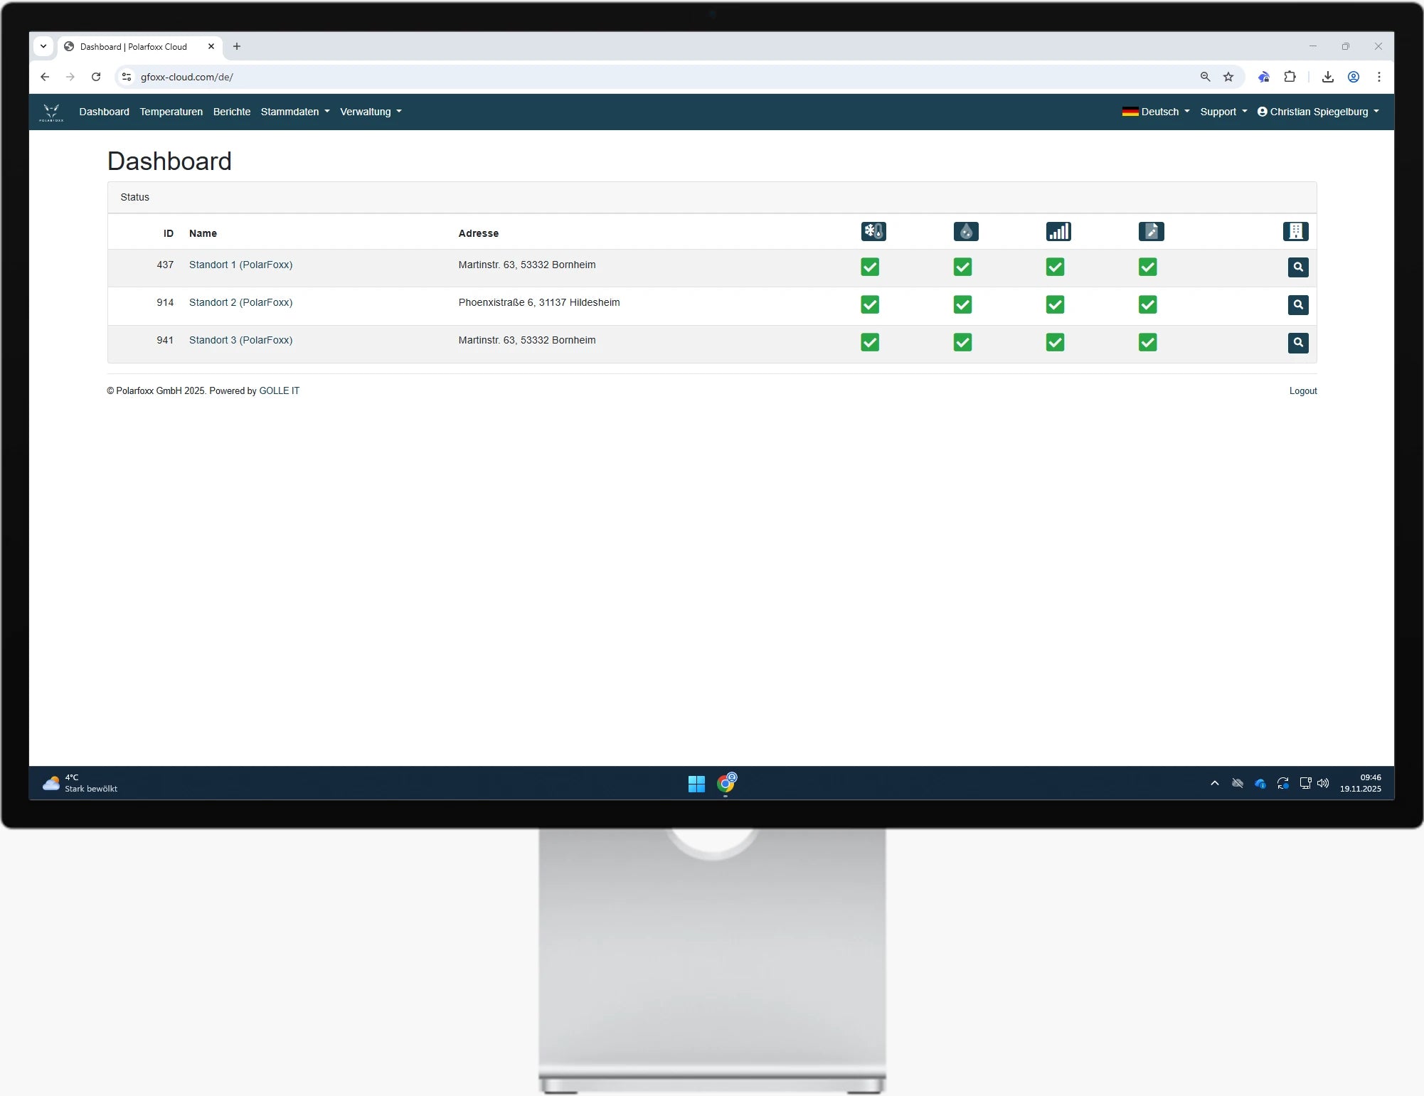This screenshot has width=1424, height=1096.
Task: Open the Windows Start button
Action: (696, 784)
